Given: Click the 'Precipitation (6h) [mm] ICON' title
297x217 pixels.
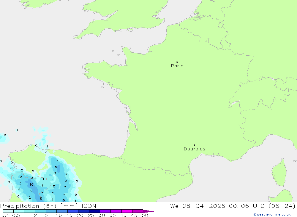Looking at the screenshot, I should click(48, 206).
